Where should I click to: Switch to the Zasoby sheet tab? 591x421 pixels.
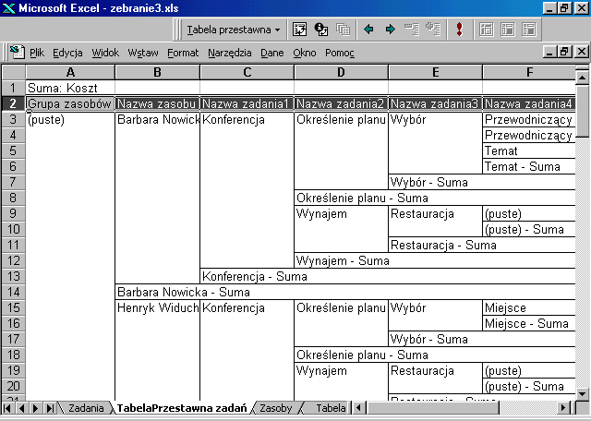276,407
